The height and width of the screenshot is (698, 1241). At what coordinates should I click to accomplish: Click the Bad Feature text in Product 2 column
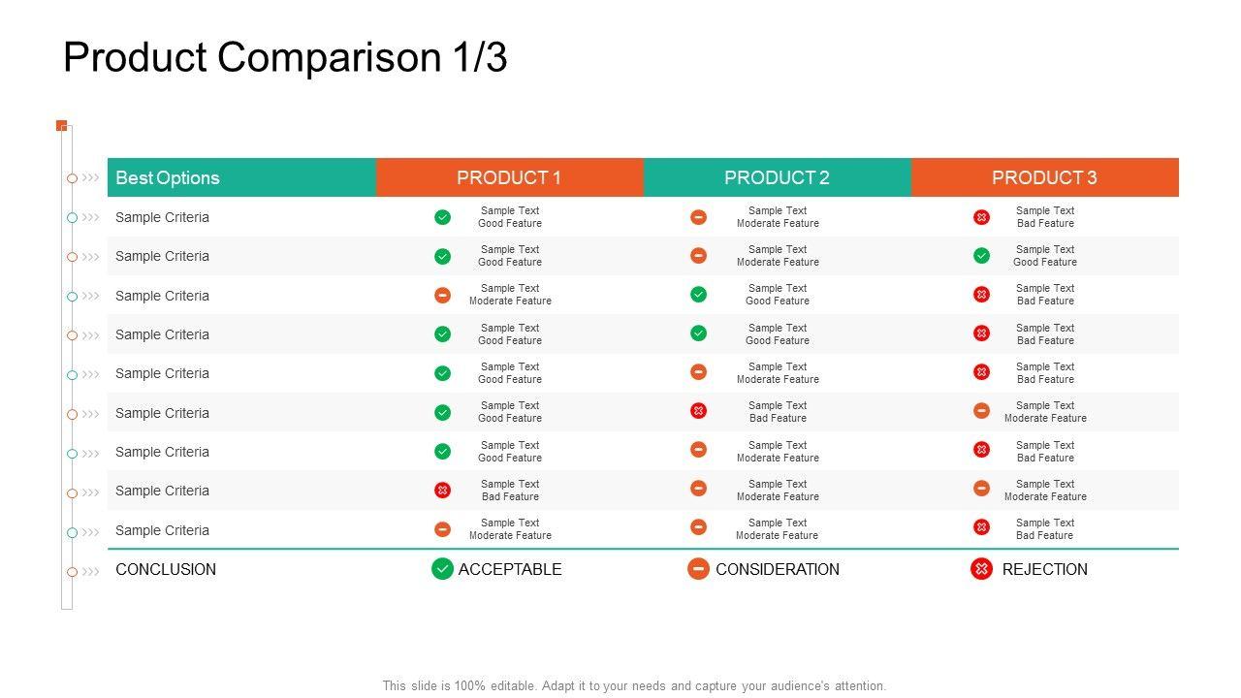778,418
